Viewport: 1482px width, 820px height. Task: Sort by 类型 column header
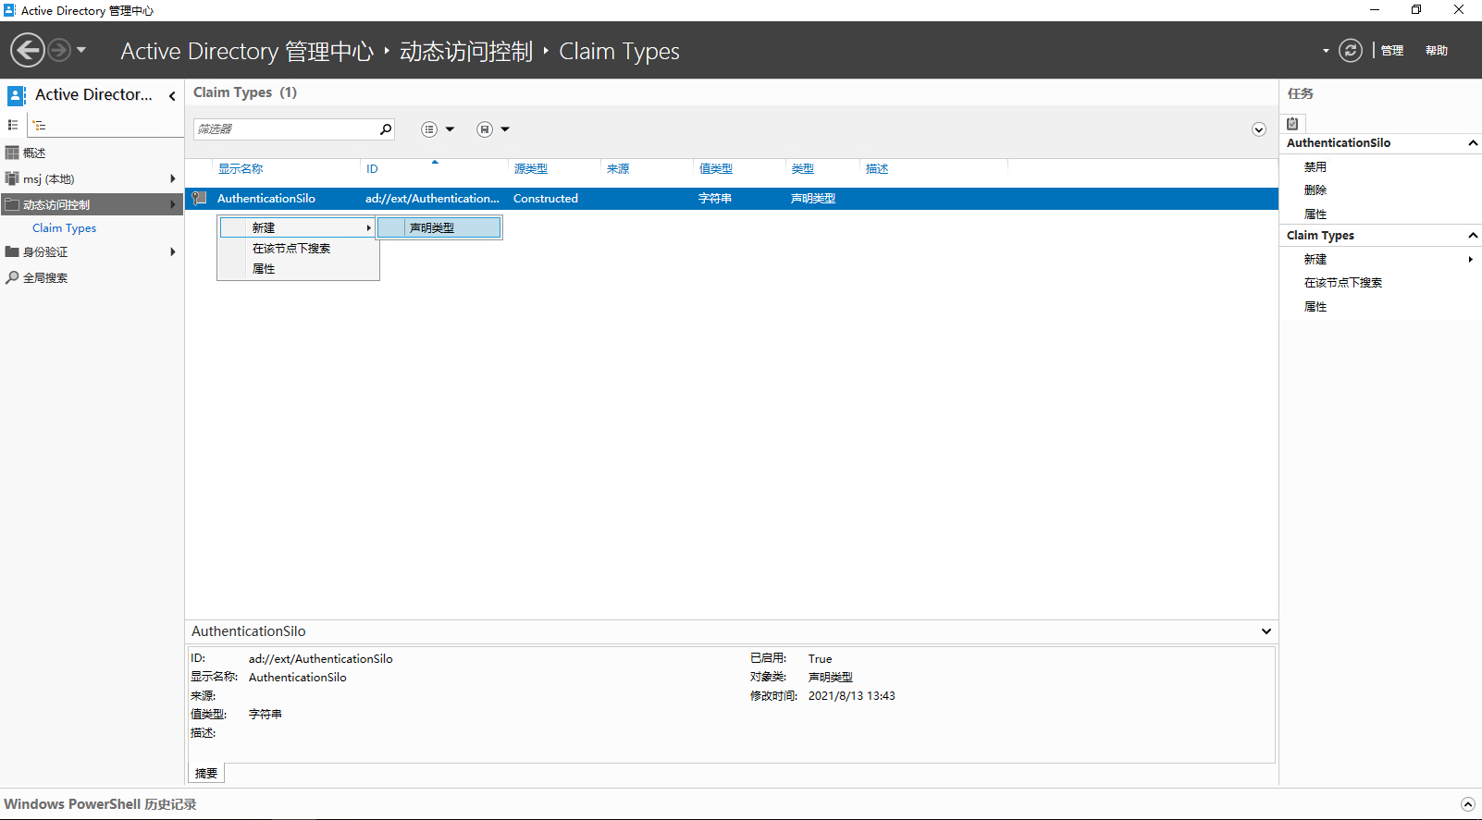(803, 169)
